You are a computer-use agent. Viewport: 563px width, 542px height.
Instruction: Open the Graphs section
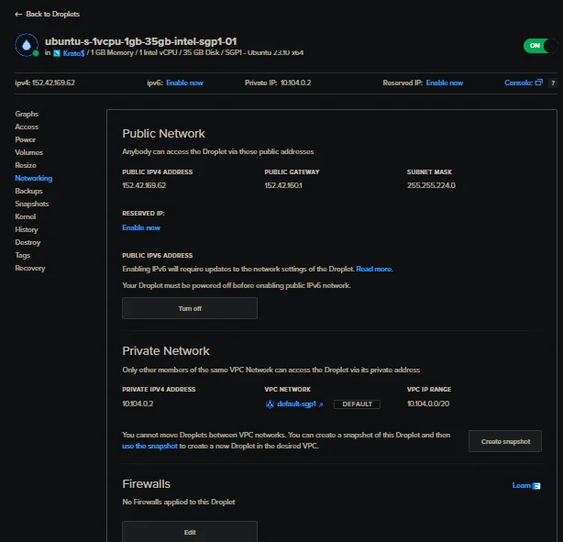point(27,114)
